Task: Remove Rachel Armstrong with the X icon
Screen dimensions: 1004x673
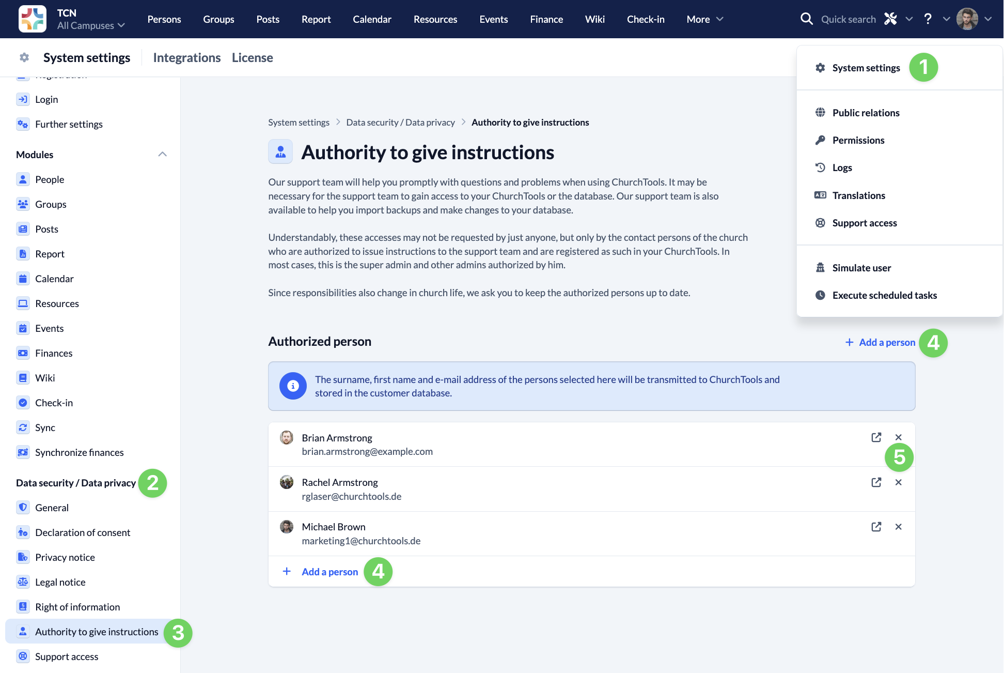Action: click(898, 482)
